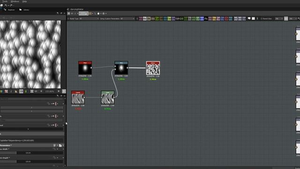Screen dimensions: 300x169
Task: Click the graph info icon
Action: point(75,14)
